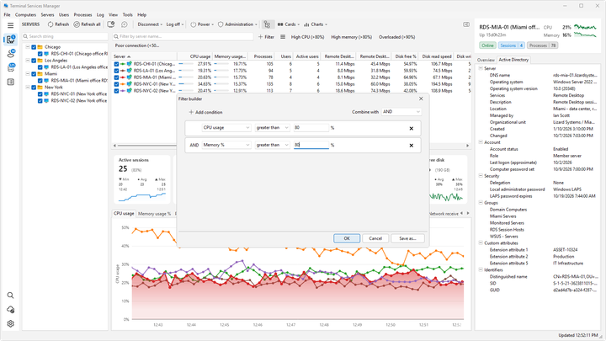Switch to the Overview tab
Screen dimensions: 606x341
coord(486,60)
